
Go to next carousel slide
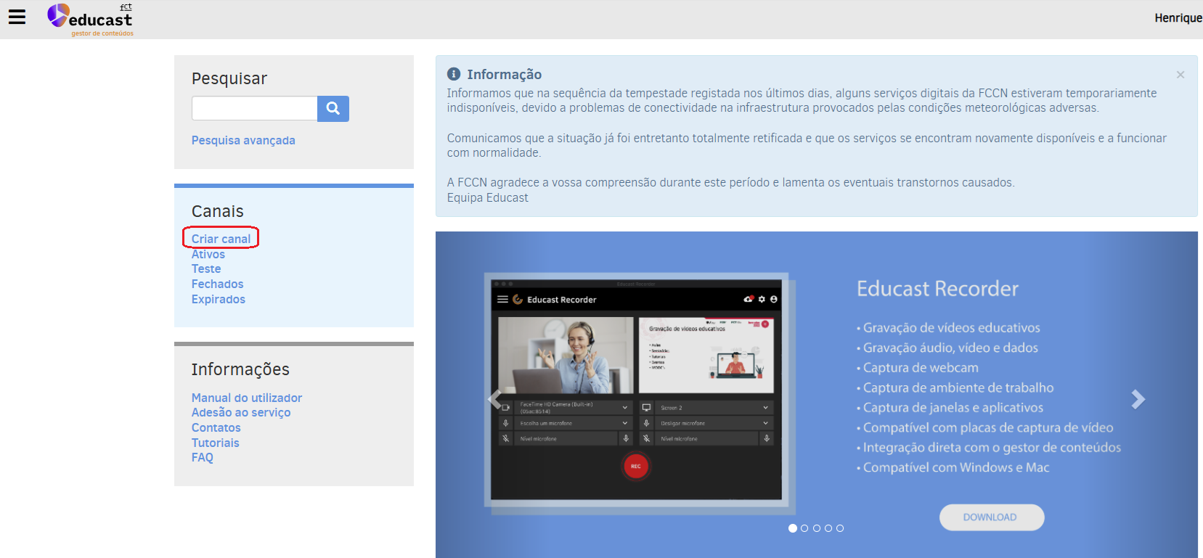click(1138, 399)
